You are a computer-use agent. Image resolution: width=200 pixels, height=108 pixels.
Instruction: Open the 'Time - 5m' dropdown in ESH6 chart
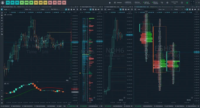[165, 9]
